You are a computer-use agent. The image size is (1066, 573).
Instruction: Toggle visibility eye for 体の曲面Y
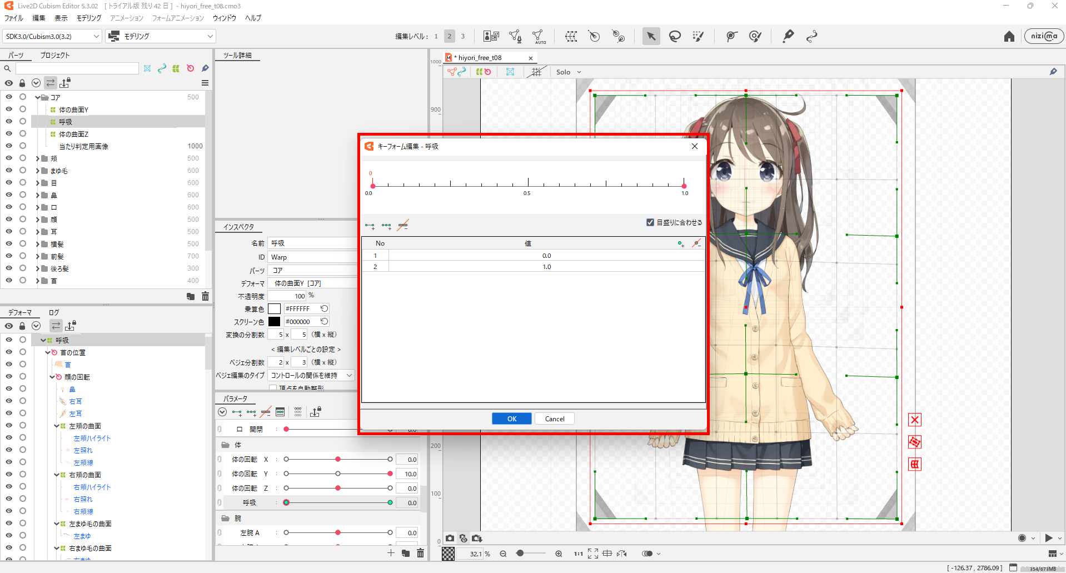pyautogui.click(x=9, y=109)
